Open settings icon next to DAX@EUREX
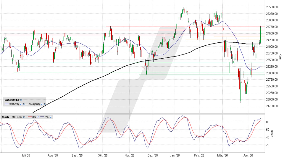The image size is (284, 159). click(21, 100)
